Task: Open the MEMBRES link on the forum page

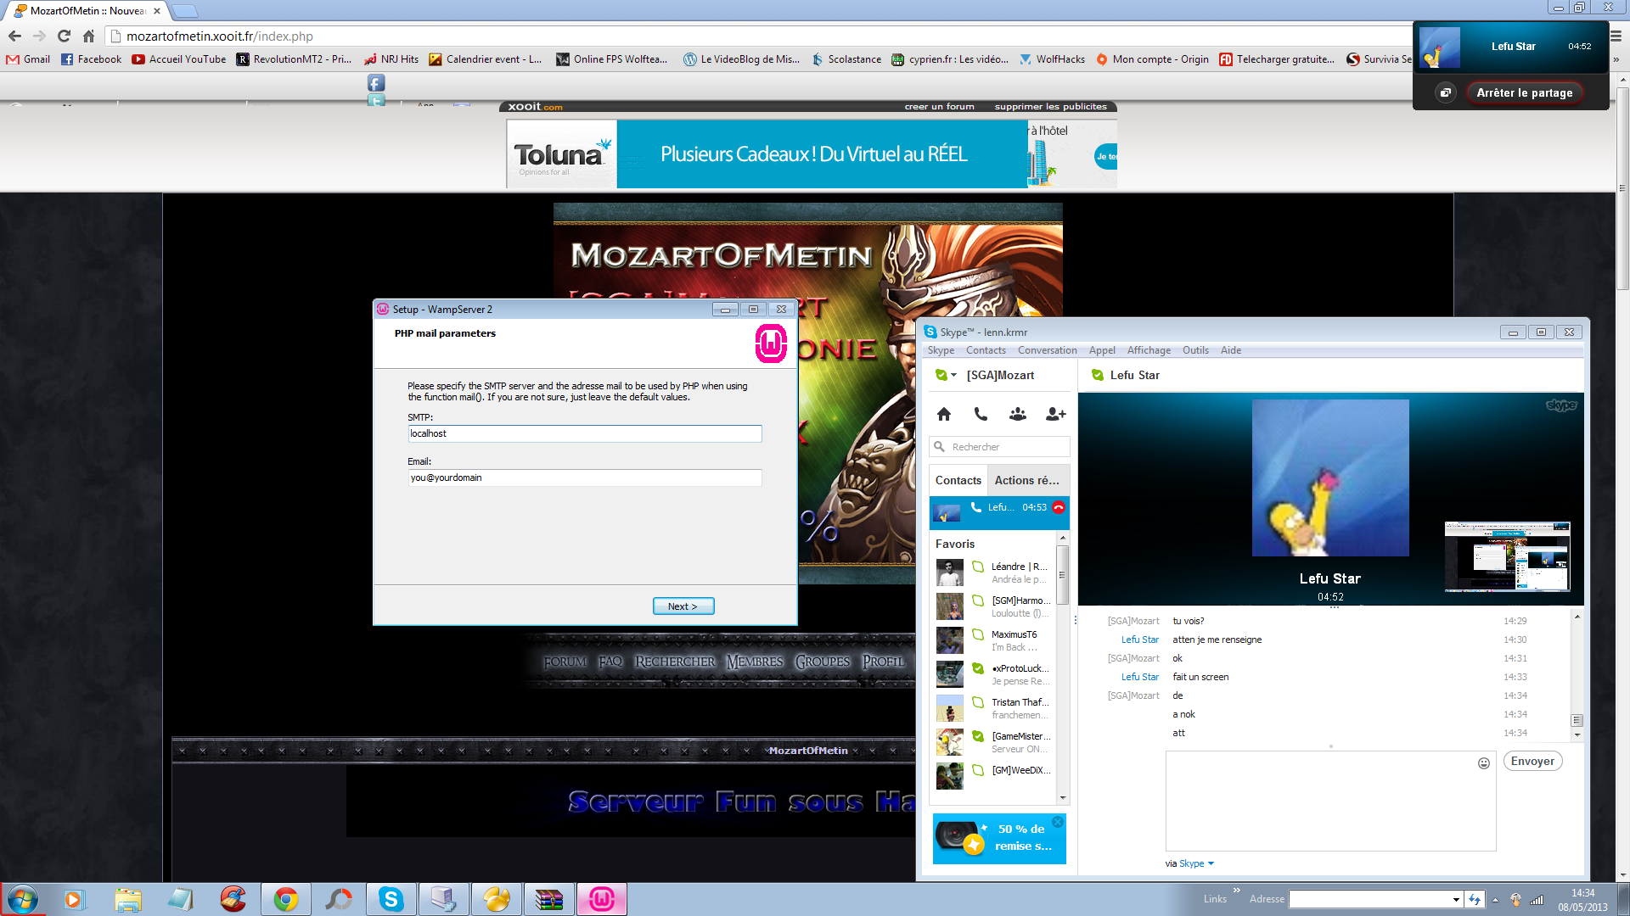Action: (755, 662)
